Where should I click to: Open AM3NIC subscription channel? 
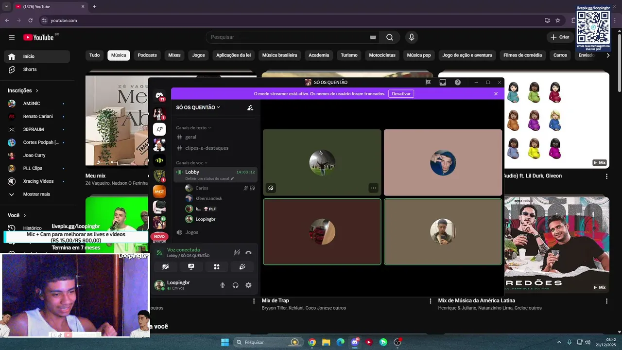[x=37, y=104]
